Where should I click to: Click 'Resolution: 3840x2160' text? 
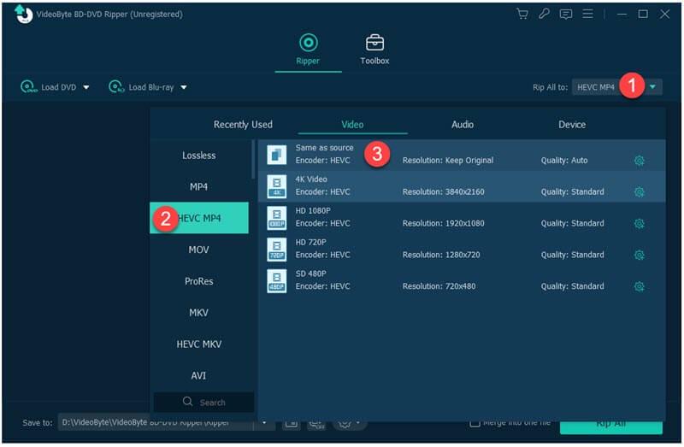443,192
